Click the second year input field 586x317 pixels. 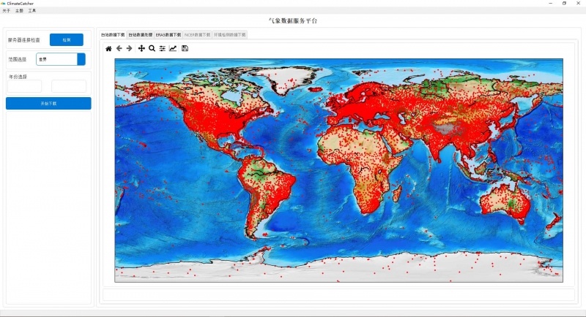[x=69, y=86]
